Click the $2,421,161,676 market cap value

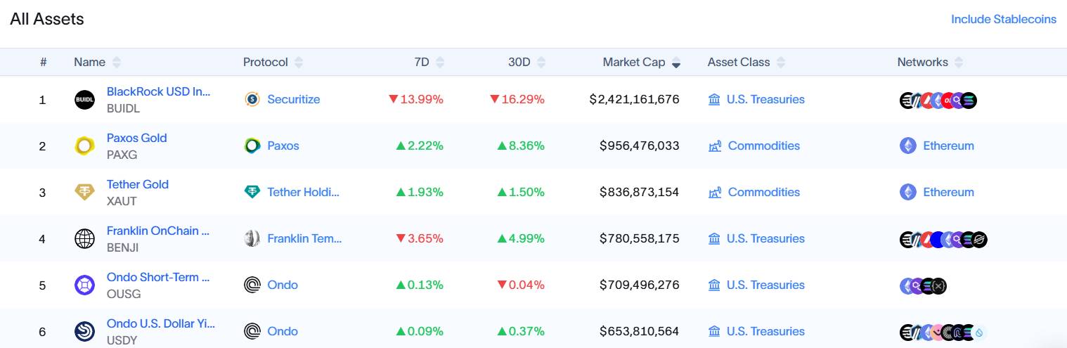point(634,99)
